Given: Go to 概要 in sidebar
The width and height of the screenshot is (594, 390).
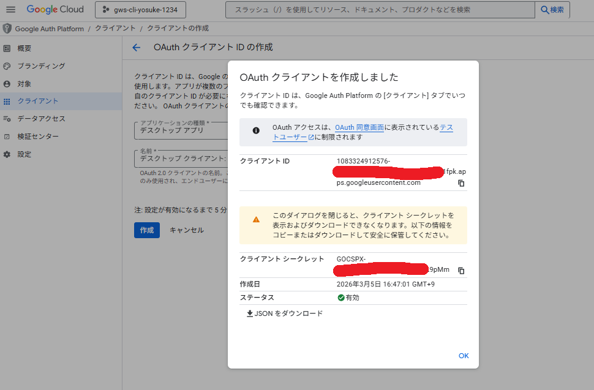Looking at the screenshot, I should (x=24, y=48).
